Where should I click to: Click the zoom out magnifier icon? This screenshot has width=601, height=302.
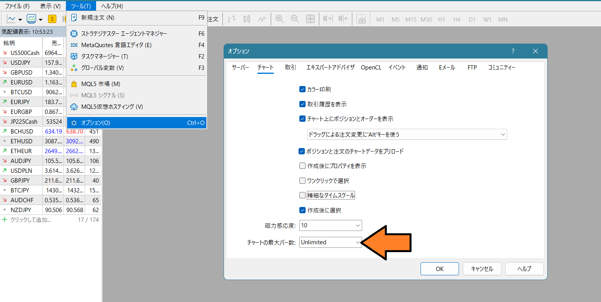(x=295, y=19)
